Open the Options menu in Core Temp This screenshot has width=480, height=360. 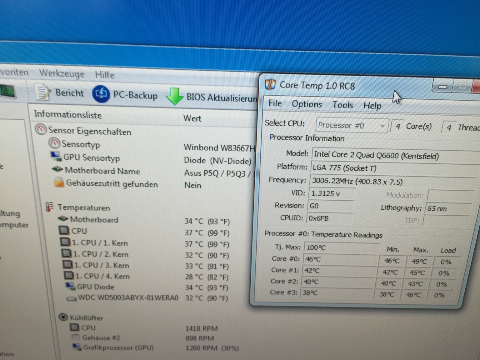tap(307, 104)
